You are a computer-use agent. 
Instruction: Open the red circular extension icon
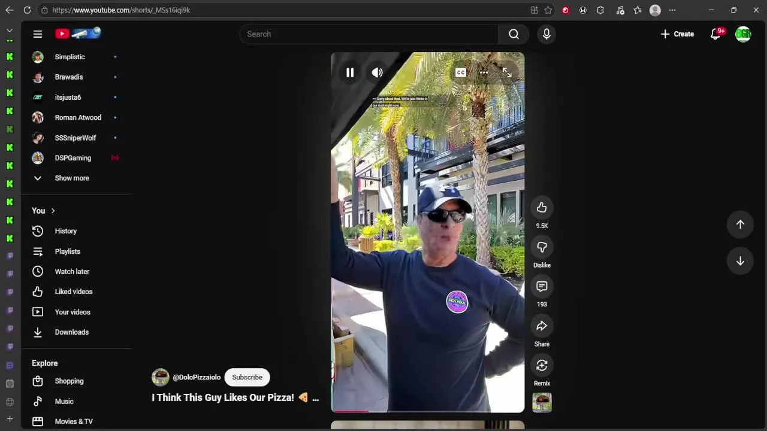tap(565, 10)
